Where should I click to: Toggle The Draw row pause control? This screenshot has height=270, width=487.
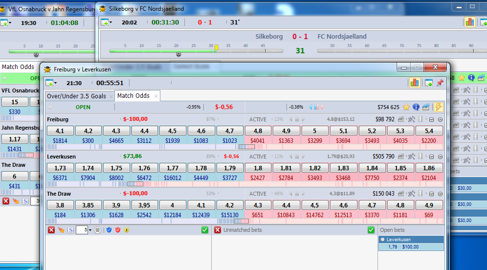297,194
